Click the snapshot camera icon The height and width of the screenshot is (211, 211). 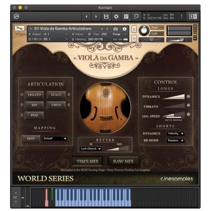[x=115, y=29]
